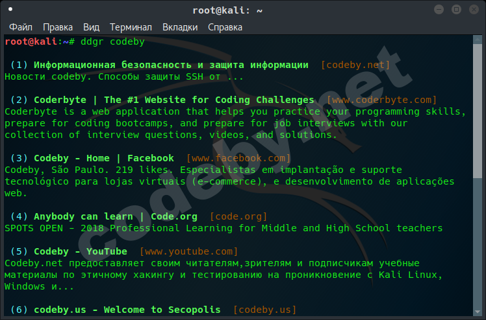Open the Вид menu
The image size is (486, 320).
pyautogui.click(x=91, y=27)
